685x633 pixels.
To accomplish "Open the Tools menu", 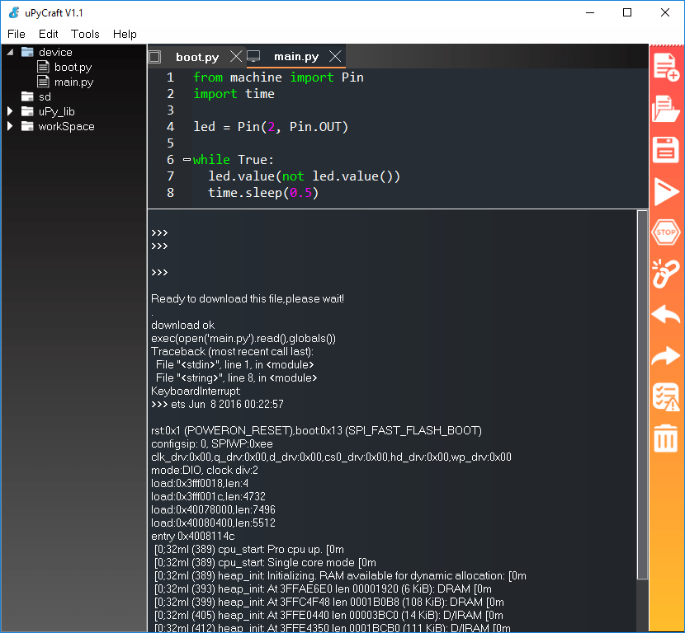I will pyautogui.click(x=85, y=34).
